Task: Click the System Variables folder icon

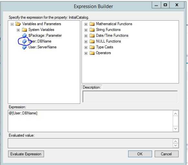Action: pyautogui.click(x=24, y=30)
